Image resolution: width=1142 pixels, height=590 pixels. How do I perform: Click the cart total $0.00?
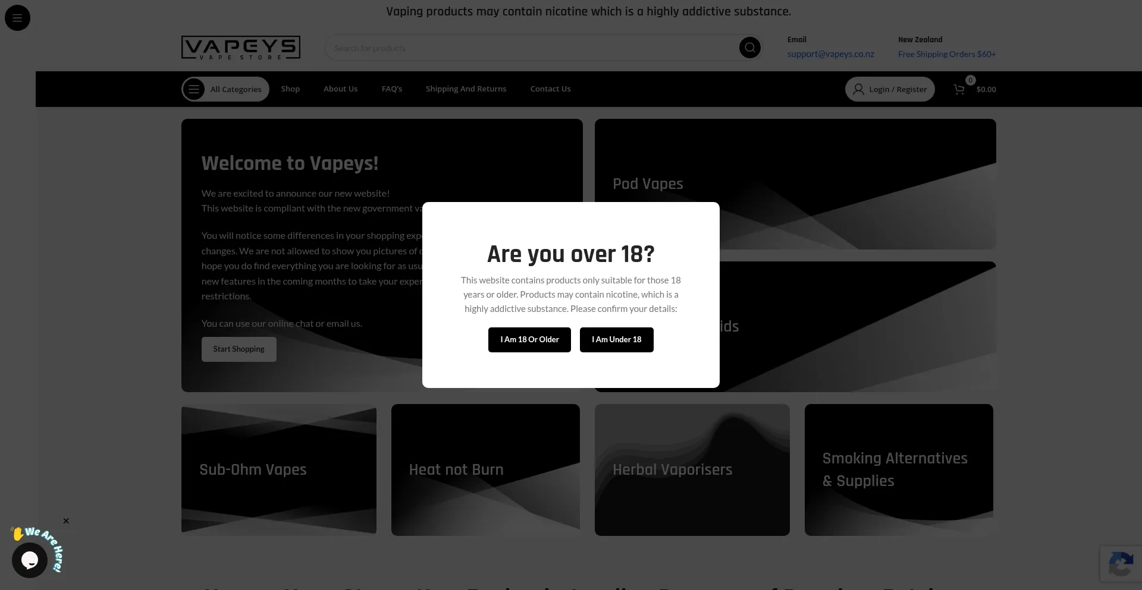tap(986, 90)
